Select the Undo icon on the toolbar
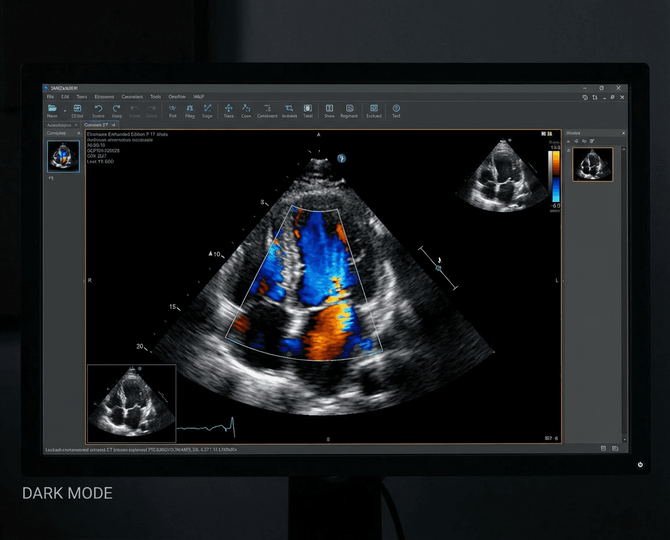Viewport: 670px width, 540px height. click(x=98, y=109)
